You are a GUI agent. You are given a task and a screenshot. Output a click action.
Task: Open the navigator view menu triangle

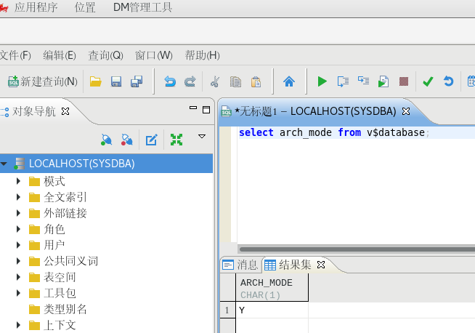202,137
